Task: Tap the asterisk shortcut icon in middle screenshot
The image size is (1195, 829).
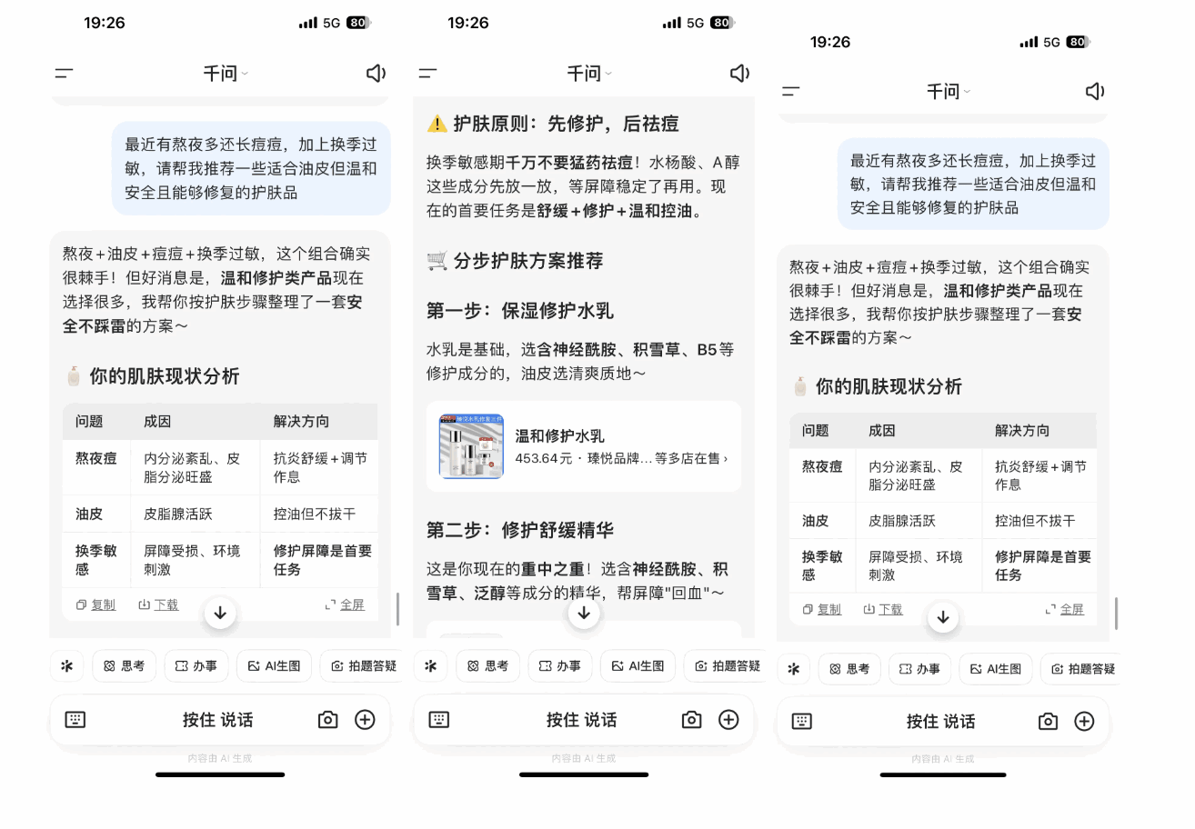Action: 430,666
